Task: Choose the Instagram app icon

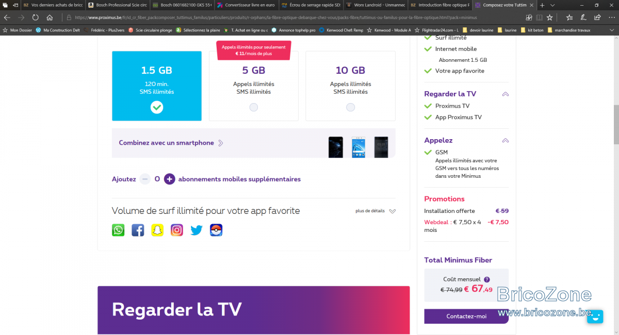Action: coord(177,230)
